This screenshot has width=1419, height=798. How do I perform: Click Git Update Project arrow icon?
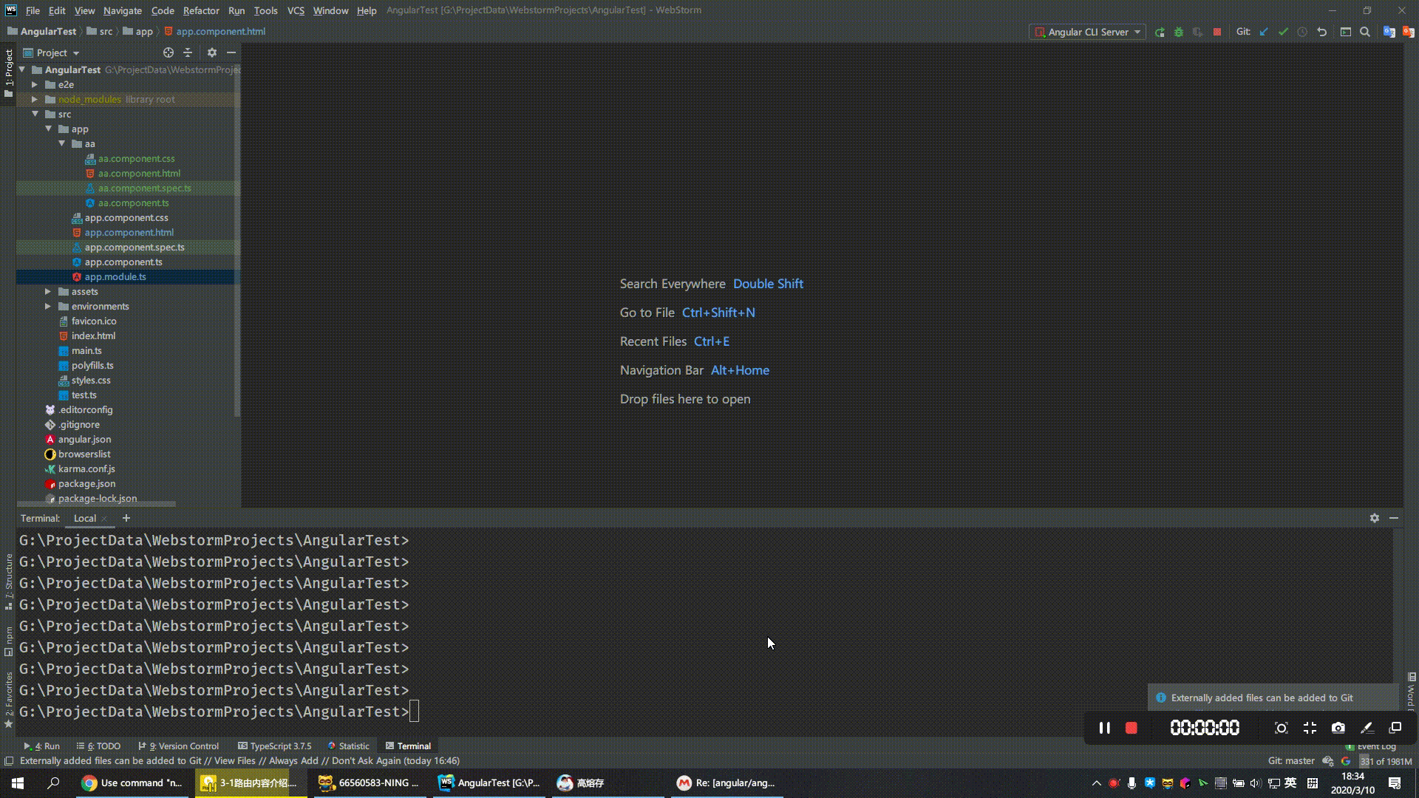(x=1264, y=32)
